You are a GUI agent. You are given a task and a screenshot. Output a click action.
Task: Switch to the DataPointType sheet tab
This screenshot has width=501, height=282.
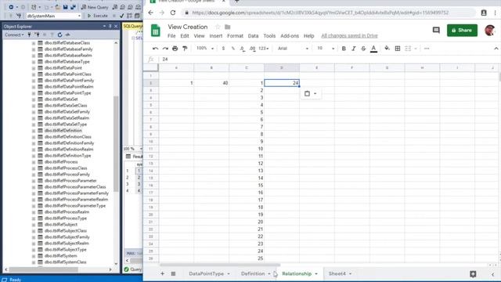(x=207, y=273)
